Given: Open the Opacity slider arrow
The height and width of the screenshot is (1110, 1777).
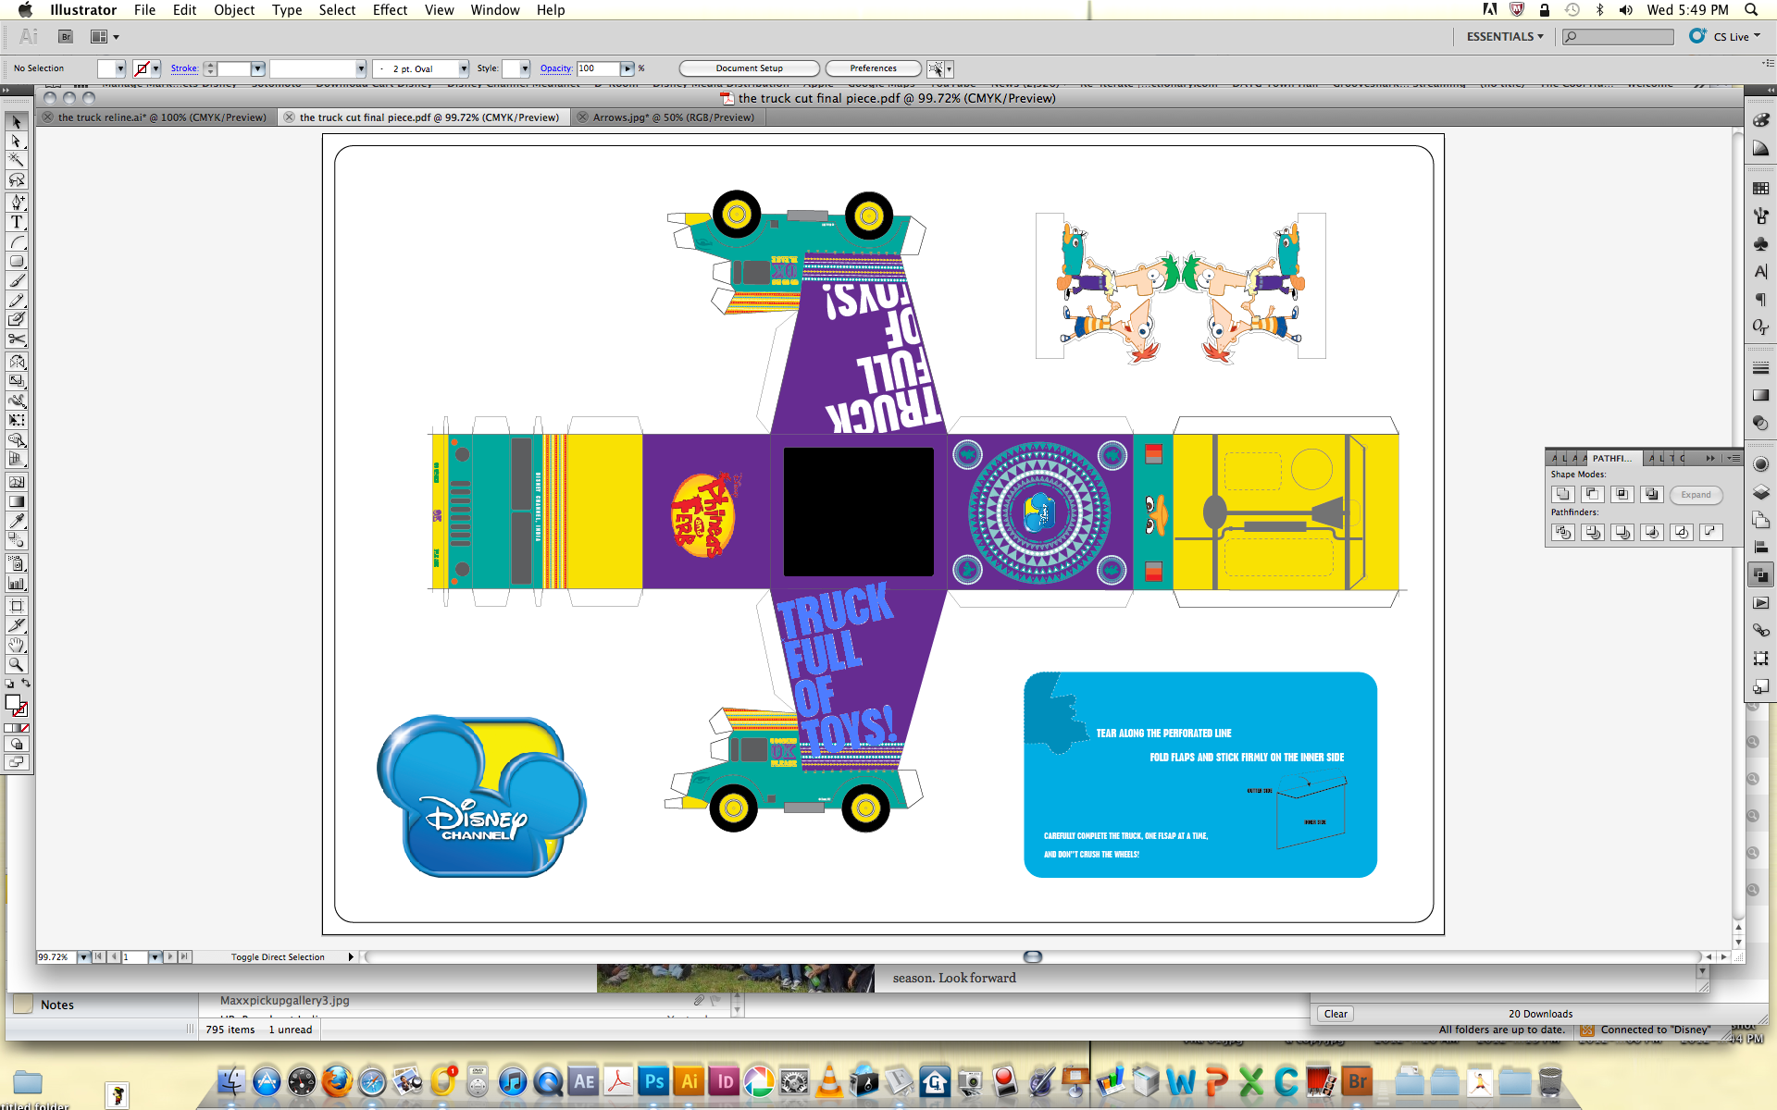Looking at the screenshot, I should click(628, 68).
